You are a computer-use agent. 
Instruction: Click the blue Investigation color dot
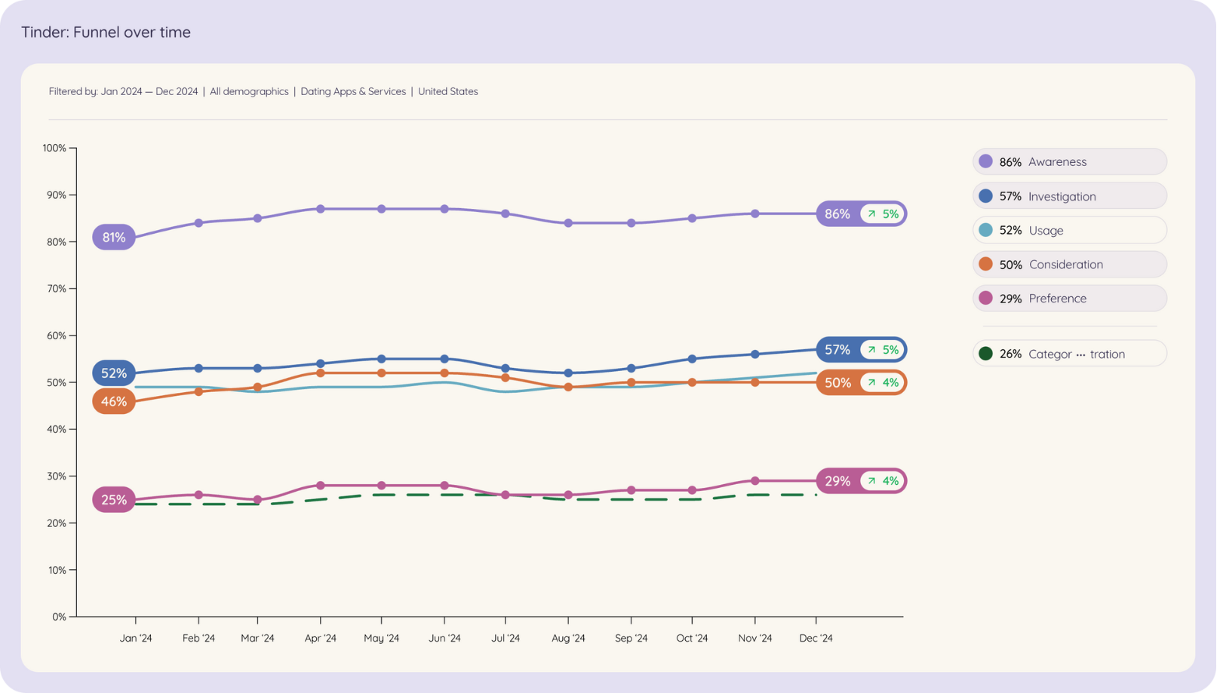(985, 196)
